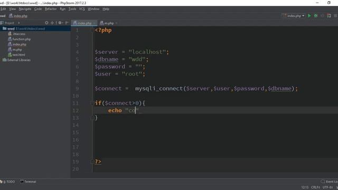The width and height of the screenshot is (338, 190).
Task: Click index.php breadcrumb in navigation bar
Action: [18, 16]
